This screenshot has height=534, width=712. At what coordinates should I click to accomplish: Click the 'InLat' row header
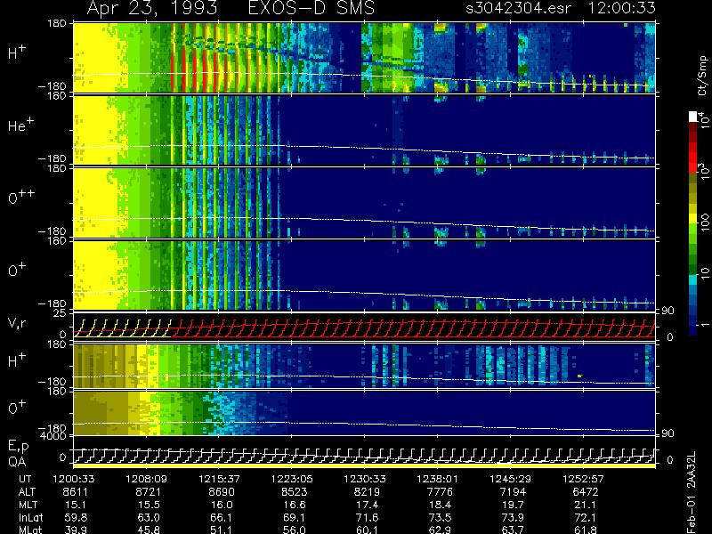coord(30,517)
